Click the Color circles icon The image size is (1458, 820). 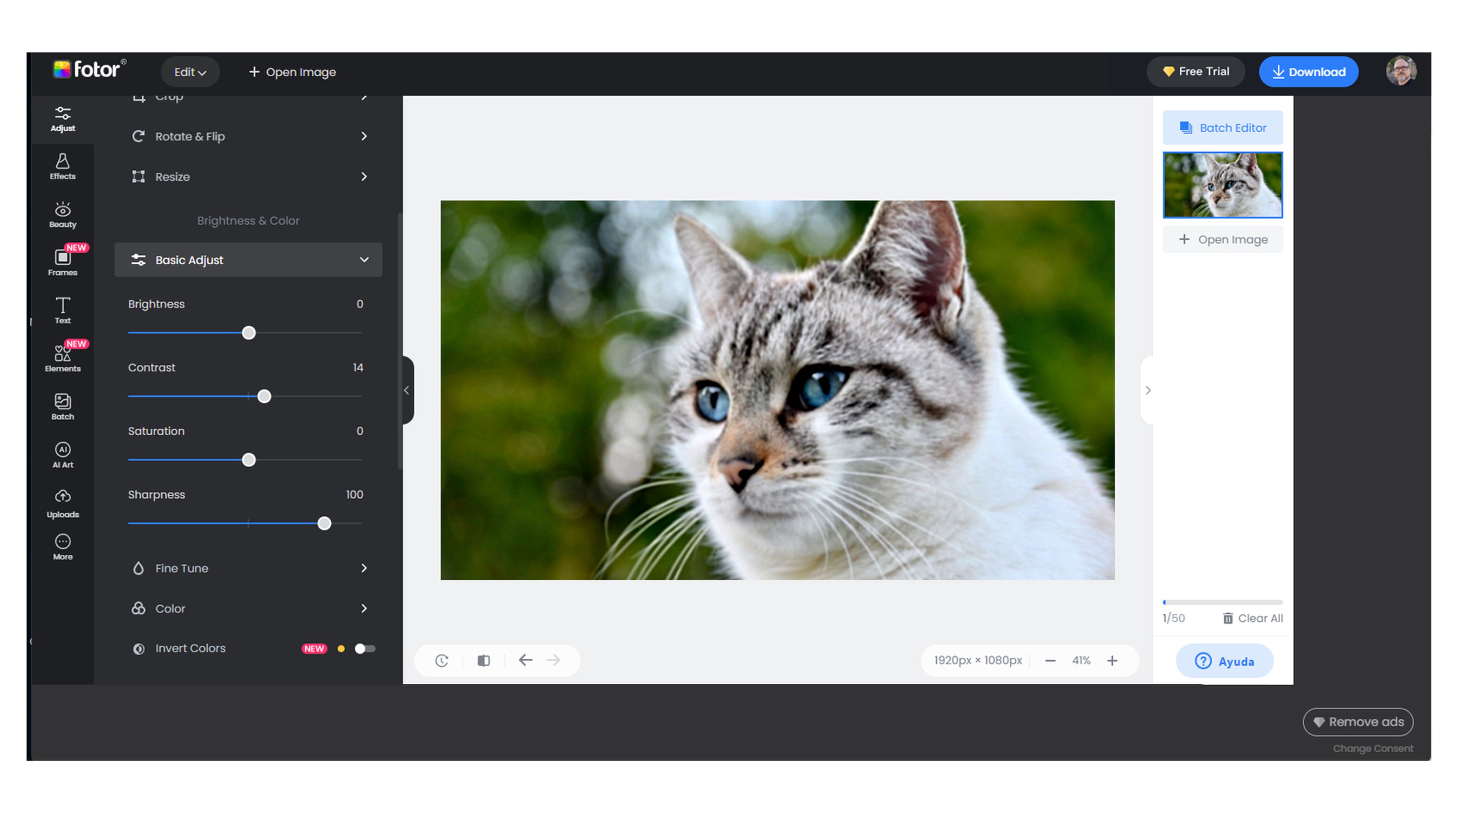139,608
